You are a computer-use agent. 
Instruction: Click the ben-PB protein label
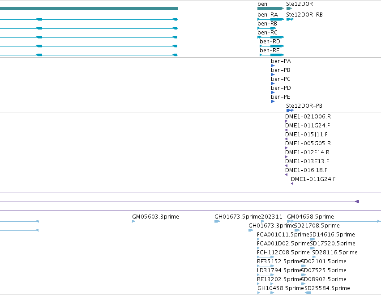tap(280, 70)
